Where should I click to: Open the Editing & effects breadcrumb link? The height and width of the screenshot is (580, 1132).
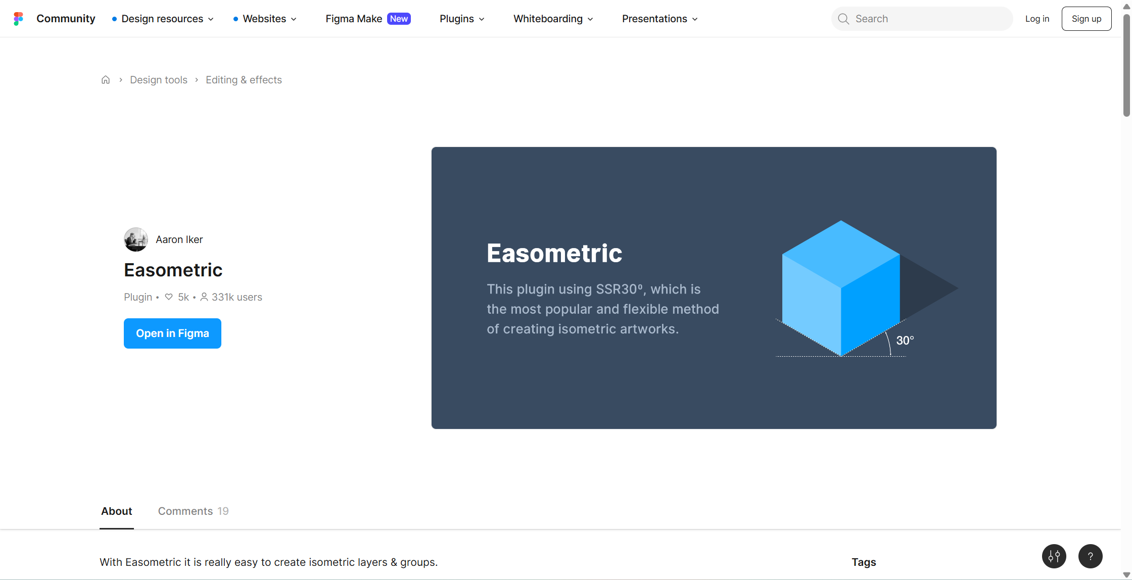coord(244,80)
